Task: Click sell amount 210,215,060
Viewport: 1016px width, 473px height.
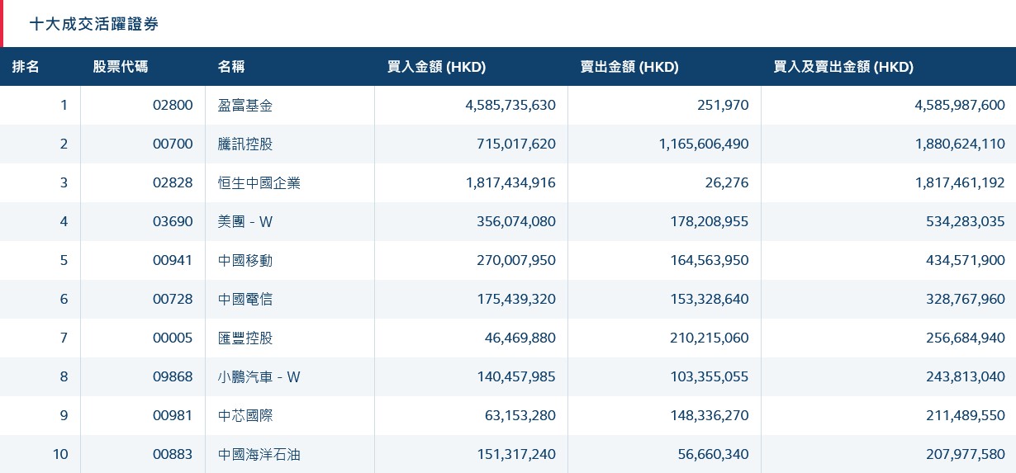Action: [x=710, y=338]
